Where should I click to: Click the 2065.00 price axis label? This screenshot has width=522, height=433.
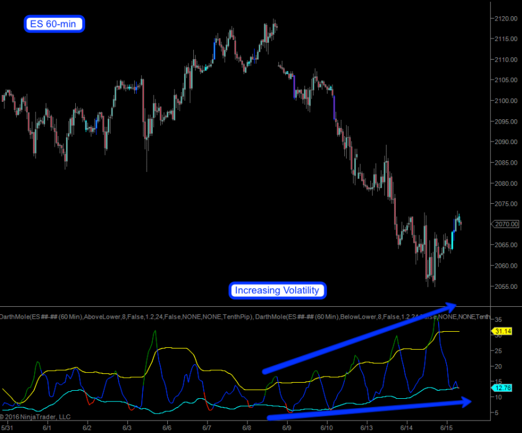coord(506,245)
